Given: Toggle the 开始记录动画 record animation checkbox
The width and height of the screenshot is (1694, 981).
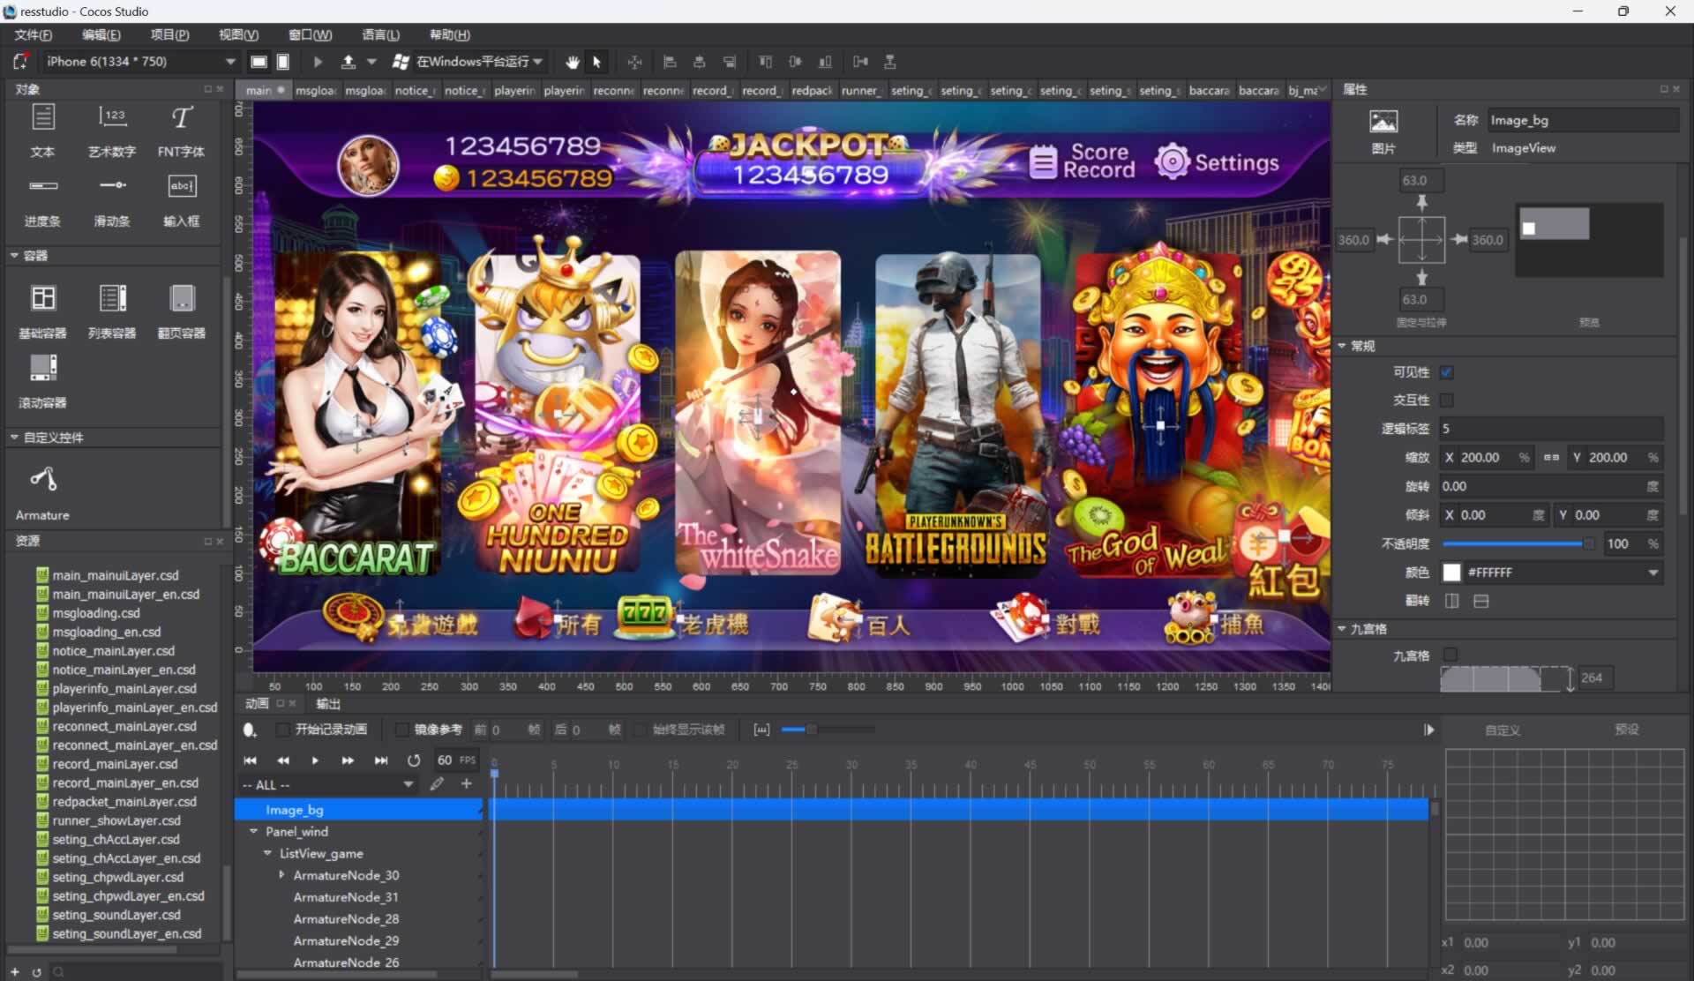Looking at the screenshot, I should tap(282, 730).
